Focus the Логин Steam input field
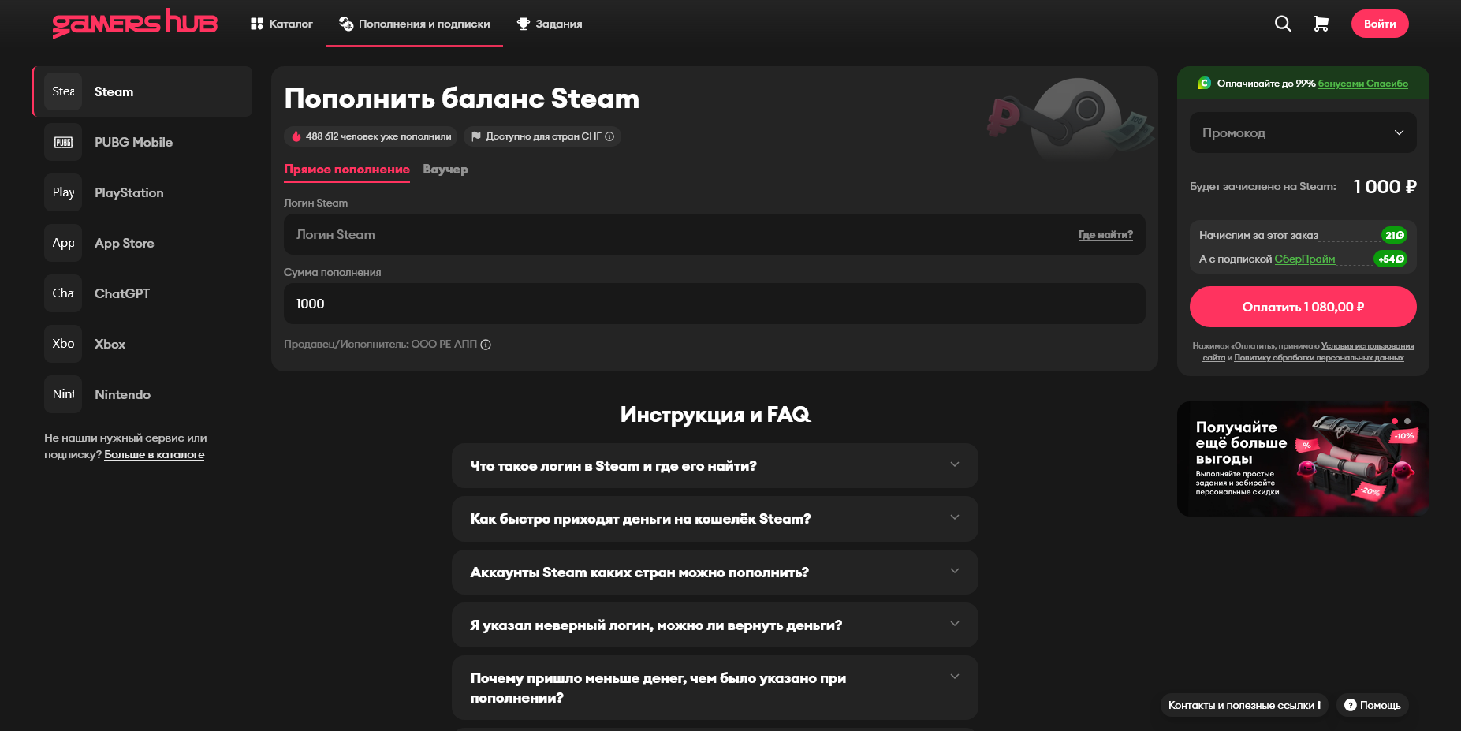This screenshot has width=1461, height=731. [714, 234]
